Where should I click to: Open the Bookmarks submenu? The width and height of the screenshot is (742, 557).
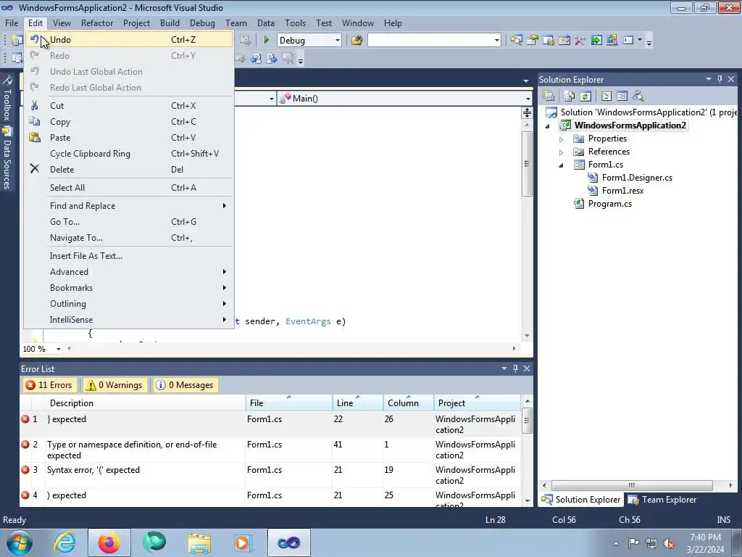(x=129, y=288)
